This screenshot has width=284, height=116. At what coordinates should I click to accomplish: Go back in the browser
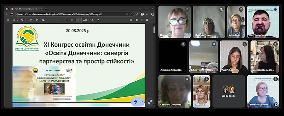(7, 14)
